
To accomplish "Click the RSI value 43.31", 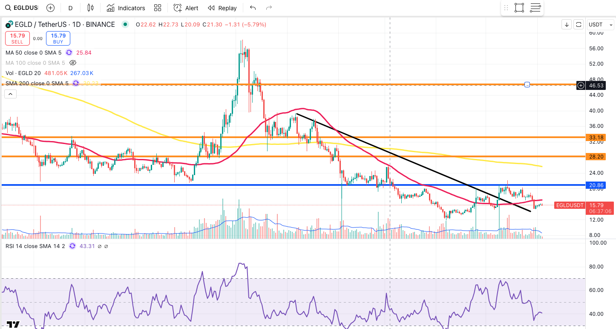I will tap(87, 246).
